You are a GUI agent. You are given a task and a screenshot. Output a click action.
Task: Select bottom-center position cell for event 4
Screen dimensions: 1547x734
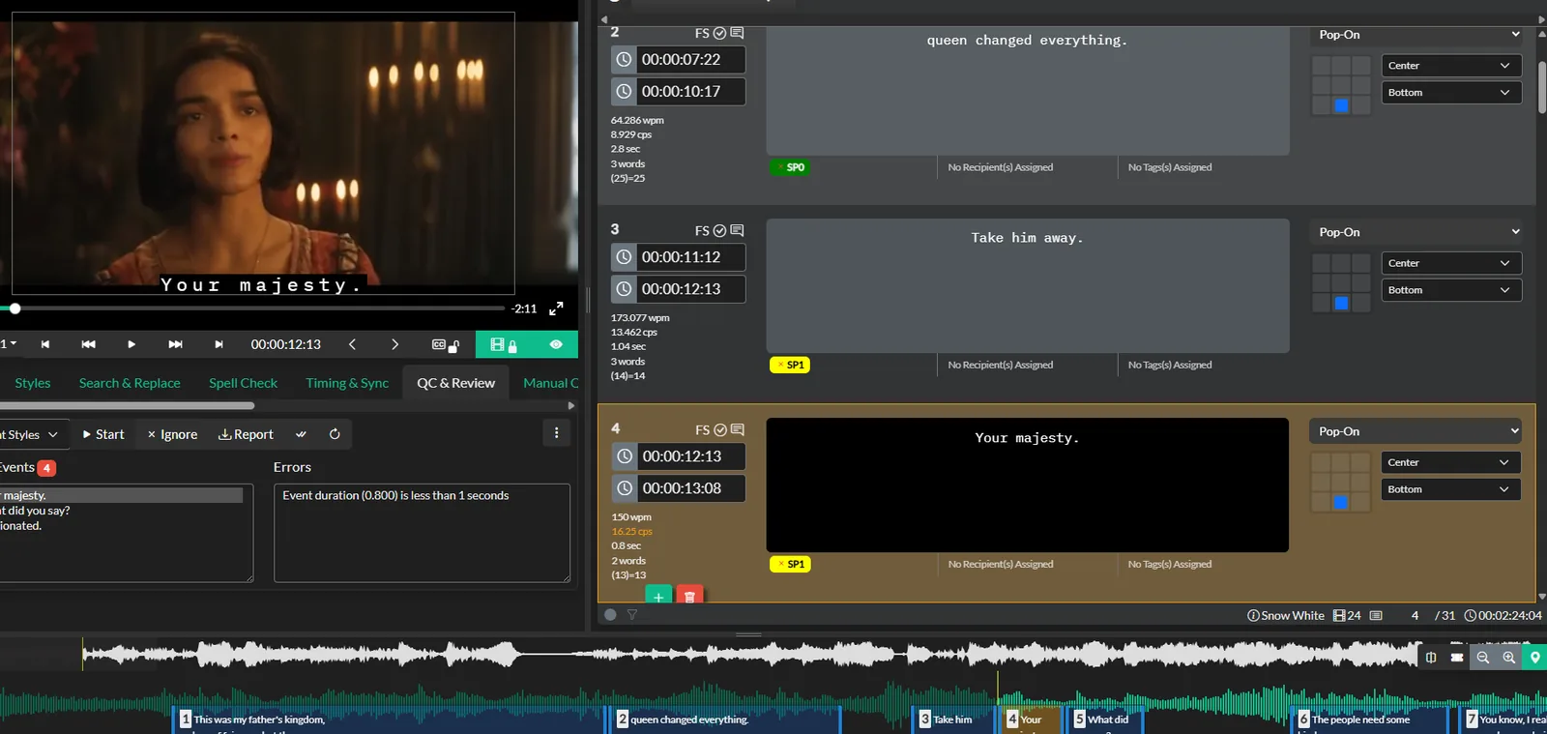[x=1340, y=503]
